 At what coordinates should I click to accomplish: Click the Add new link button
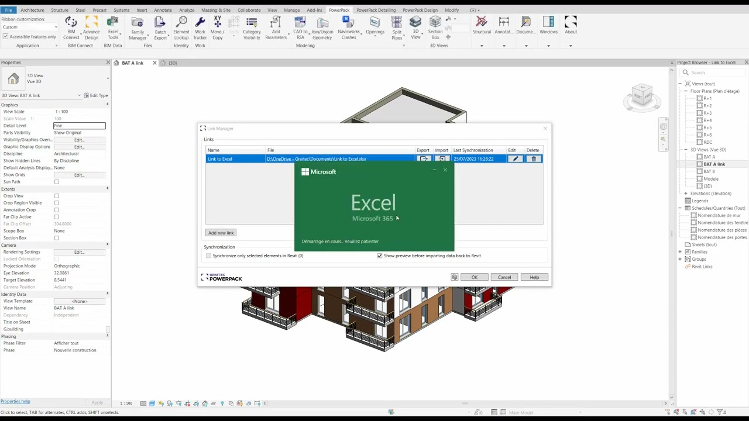[x=221, y=233]
